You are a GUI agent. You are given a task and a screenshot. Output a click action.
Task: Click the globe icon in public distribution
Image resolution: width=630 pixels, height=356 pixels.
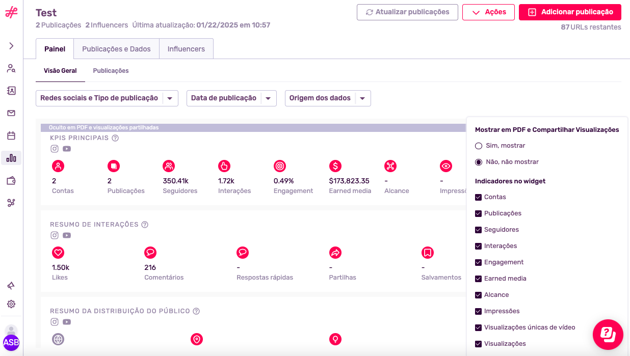[x=58, y=339]
